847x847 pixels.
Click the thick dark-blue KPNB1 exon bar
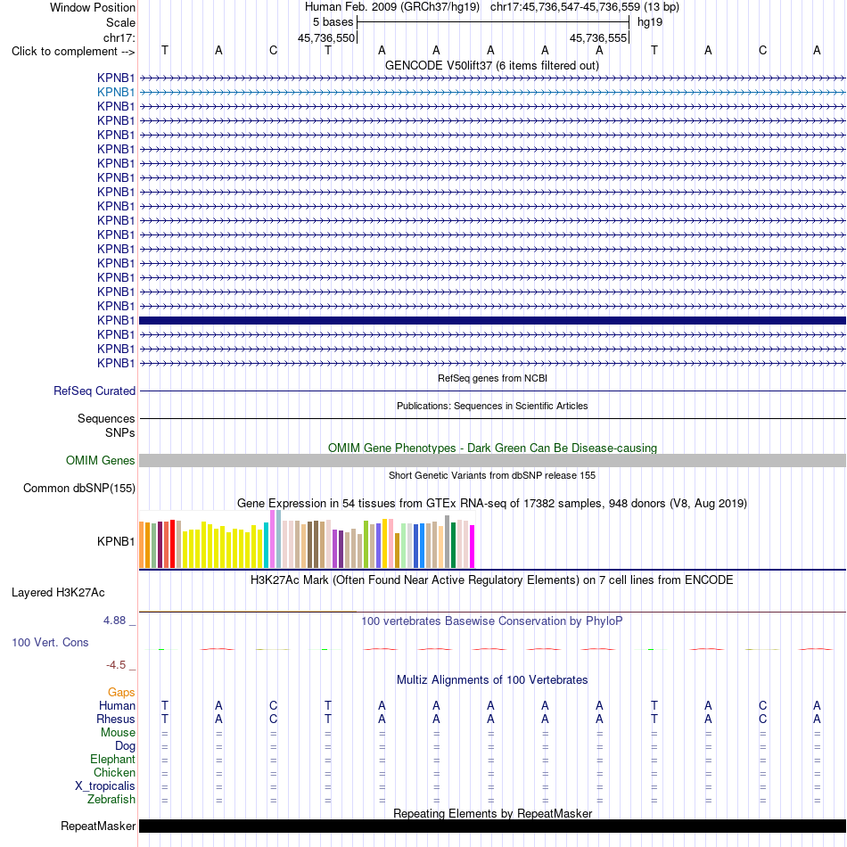tap(493, 320)
